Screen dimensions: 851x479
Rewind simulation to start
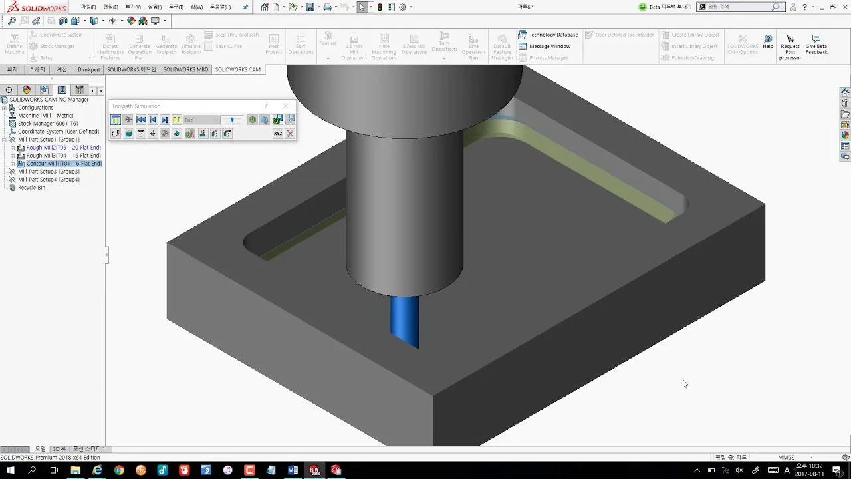pos(141,120)
